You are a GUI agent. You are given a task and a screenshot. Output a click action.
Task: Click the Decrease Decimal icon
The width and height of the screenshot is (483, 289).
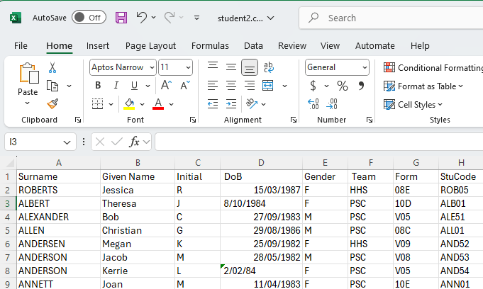(x=332, y=104)
